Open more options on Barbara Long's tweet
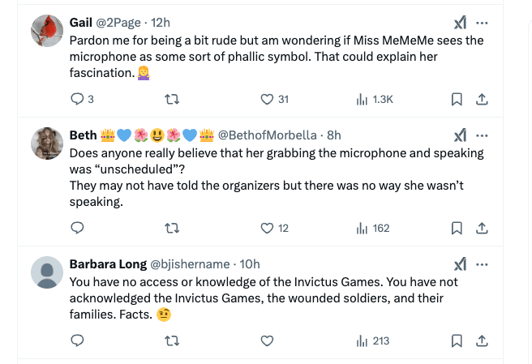Screen dimensions: 532x364 pyautogui.click(x=483, y=264)
